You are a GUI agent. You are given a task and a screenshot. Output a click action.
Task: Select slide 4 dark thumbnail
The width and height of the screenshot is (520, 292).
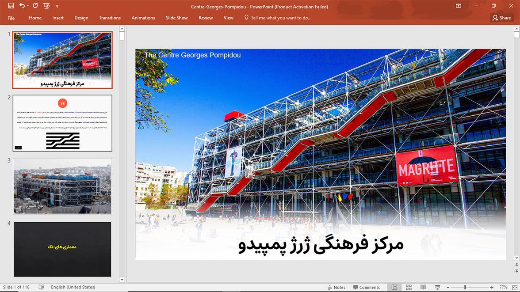click(62, 249)
